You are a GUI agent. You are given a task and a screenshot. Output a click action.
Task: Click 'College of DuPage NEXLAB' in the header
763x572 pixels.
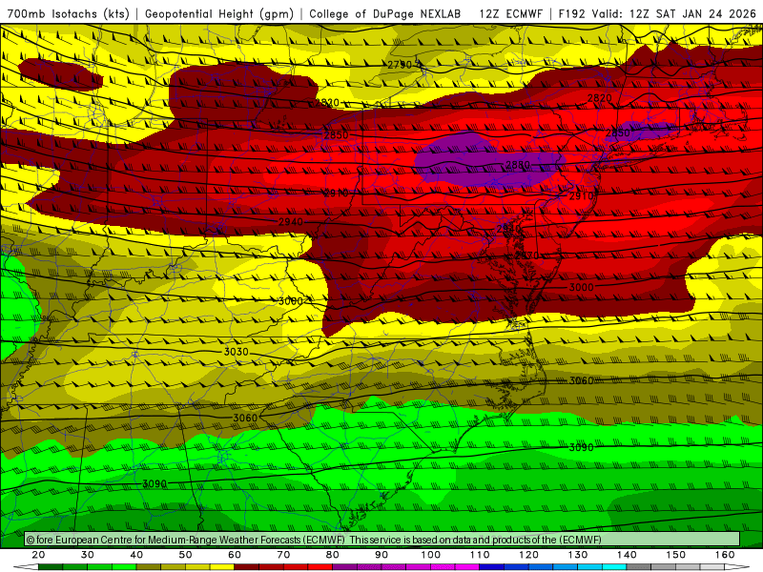pyautogui.click(x=385, y=13)
